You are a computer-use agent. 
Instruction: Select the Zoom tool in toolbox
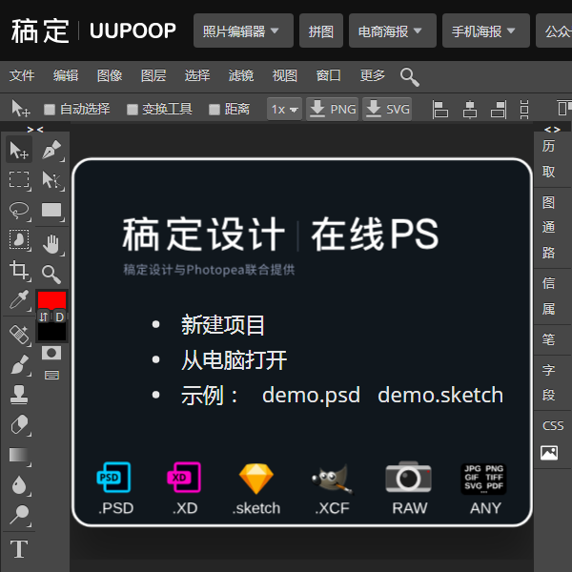[51, 274]
